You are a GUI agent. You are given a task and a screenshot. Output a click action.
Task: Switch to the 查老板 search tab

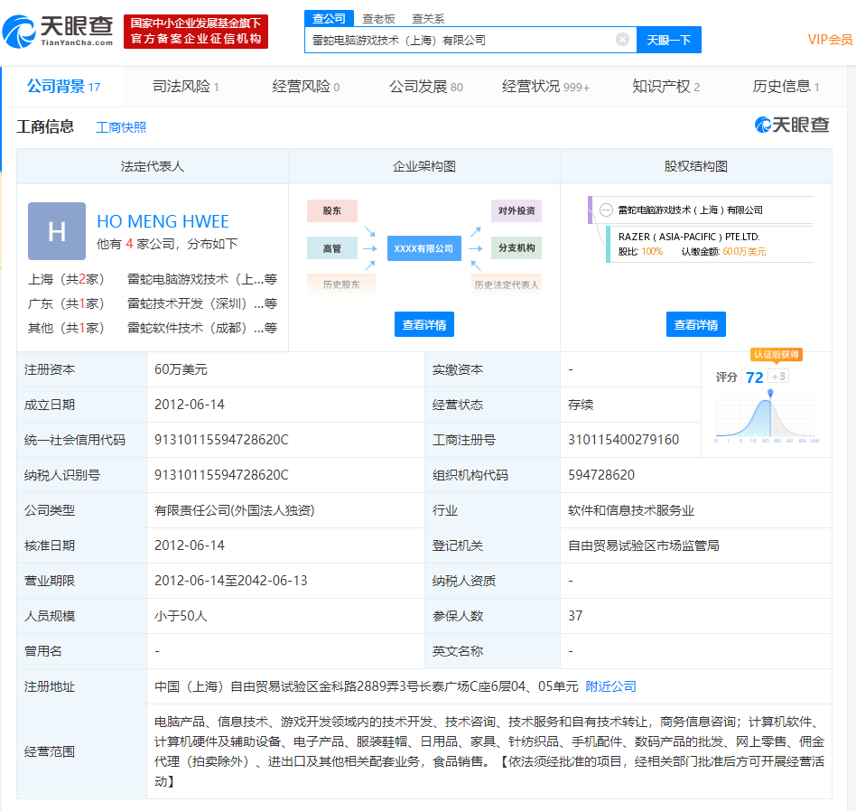point(378,18)
